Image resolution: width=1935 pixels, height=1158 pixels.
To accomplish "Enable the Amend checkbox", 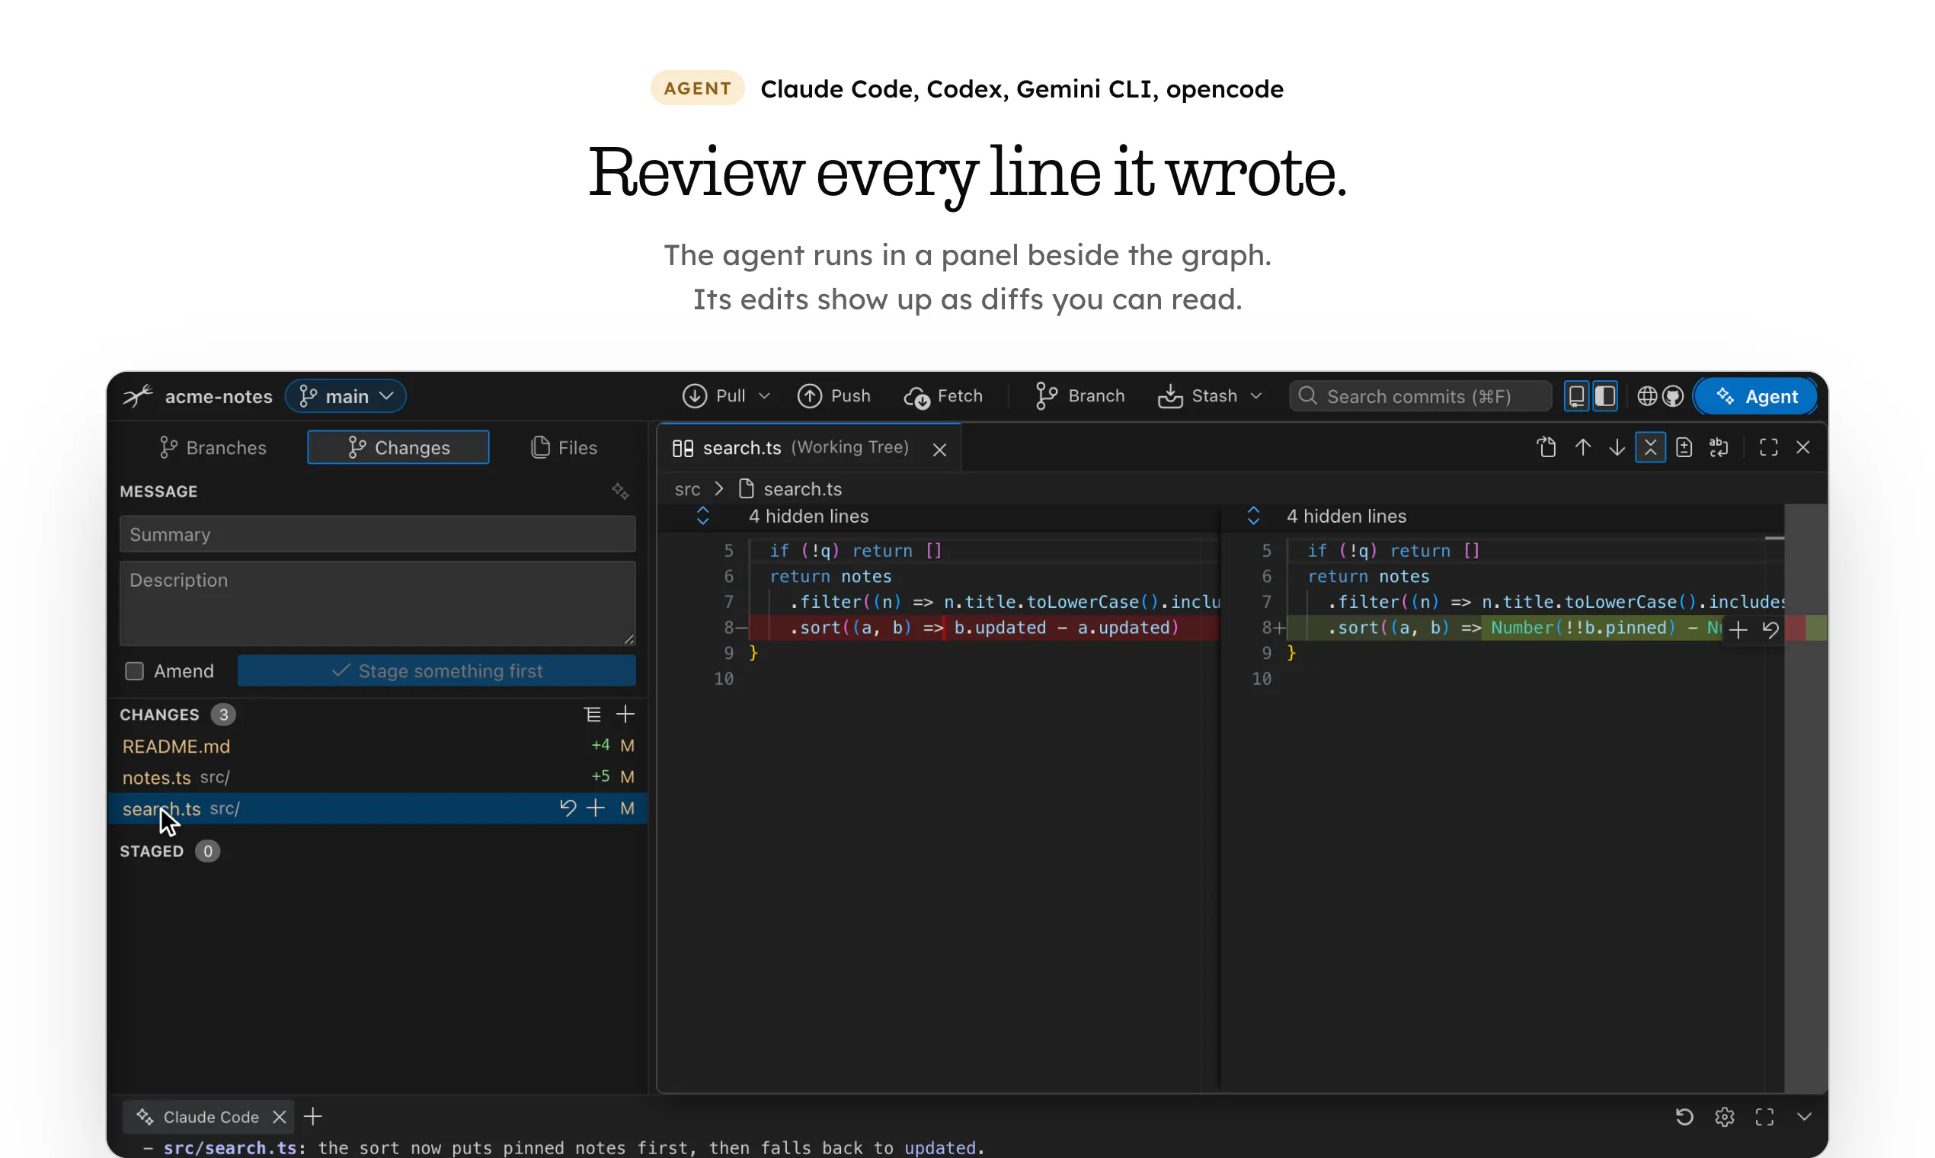I will point(134,671).
